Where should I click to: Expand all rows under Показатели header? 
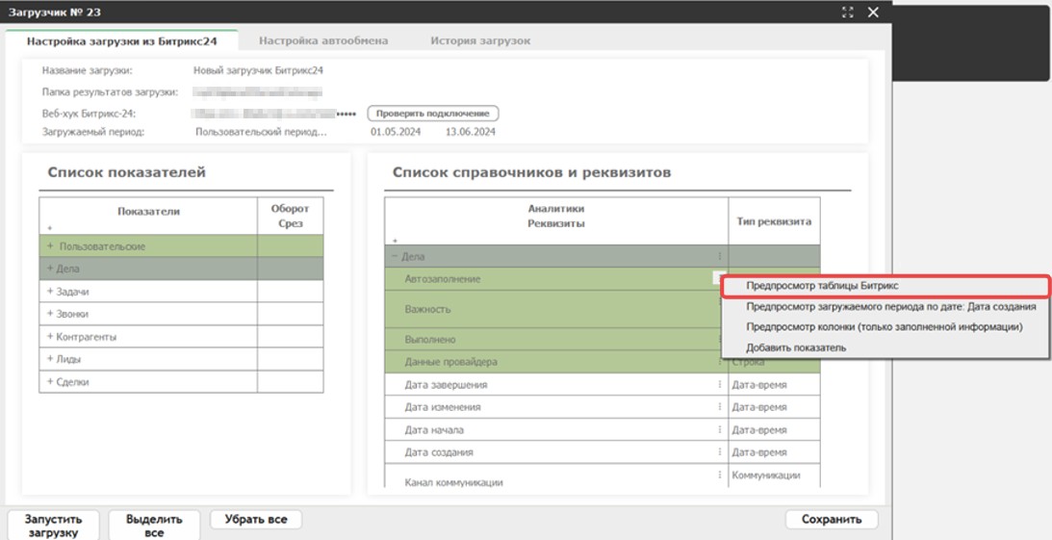(x=50, y=229)
